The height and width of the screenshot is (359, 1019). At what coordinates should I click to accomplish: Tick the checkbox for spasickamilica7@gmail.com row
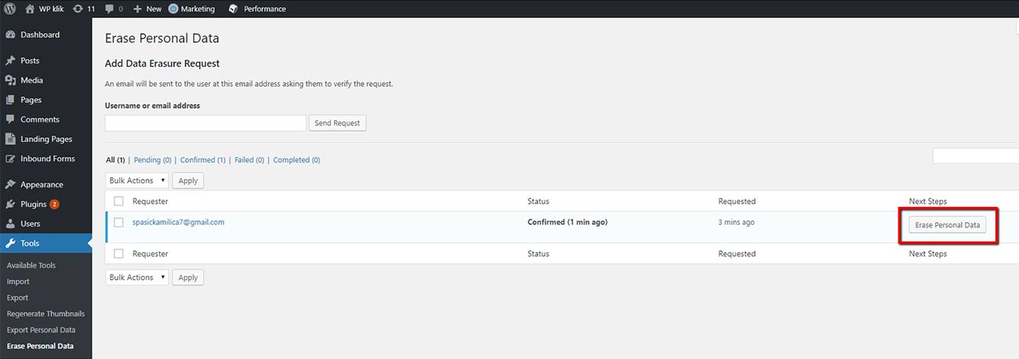click(118, 222)
